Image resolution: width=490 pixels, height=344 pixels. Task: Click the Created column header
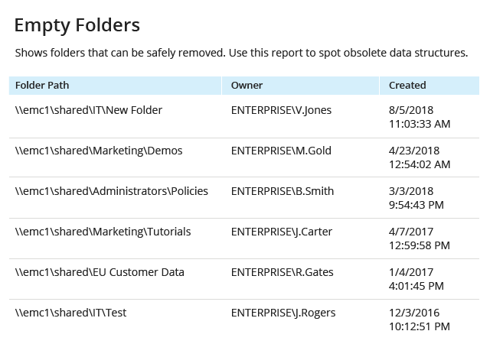coord(407,85)
